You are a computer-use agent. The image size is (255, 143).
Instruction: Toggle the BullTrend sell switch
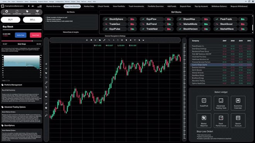click(169, 24)
